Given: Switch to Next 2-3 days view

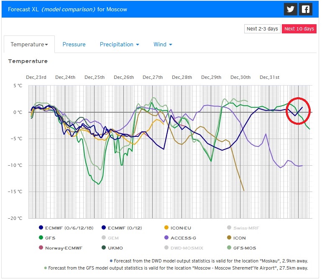Looking at the screenshot, I should [x=262, y=29].
